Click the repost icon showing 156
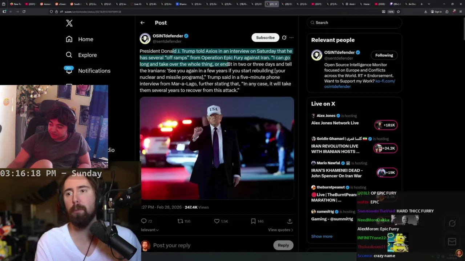Screen dimensions: 465x261 [180, 221]
